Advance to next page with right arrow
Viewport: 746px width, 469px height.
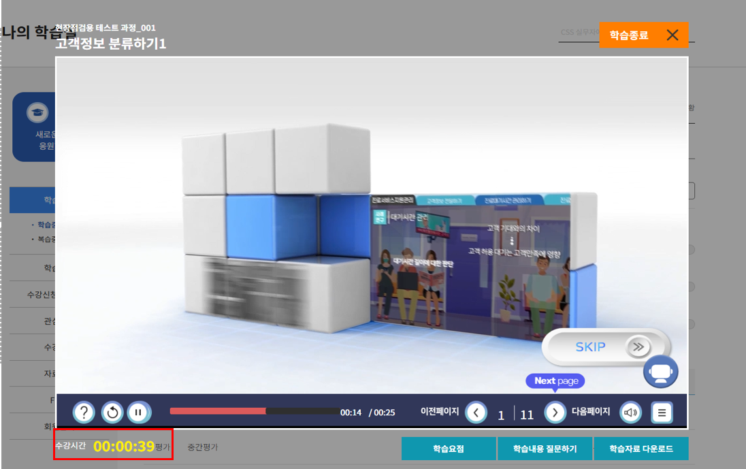(555, 412)
